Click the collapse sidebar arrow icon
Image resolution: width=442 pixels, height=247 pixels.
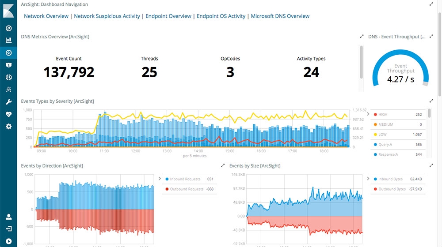[9, 241]
